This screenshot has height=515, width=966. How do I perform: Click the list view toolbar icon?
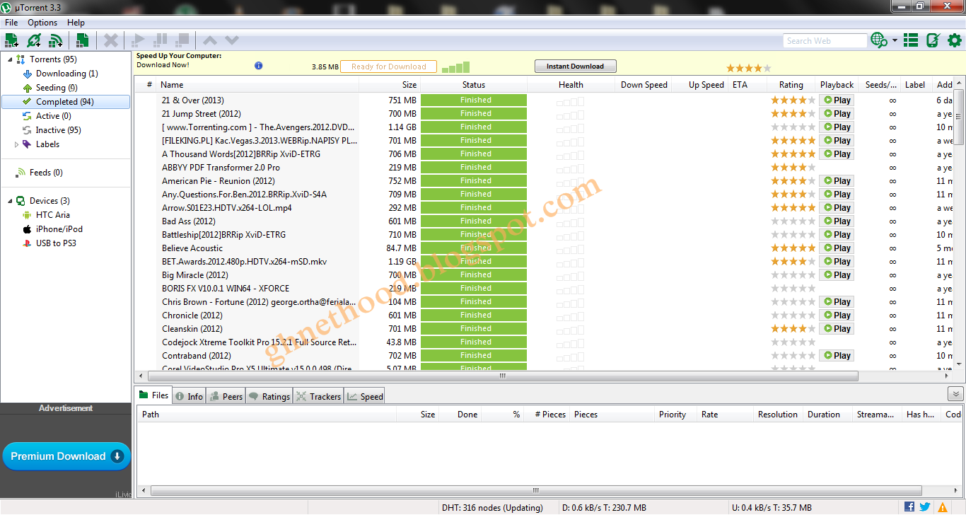point(911,40)
